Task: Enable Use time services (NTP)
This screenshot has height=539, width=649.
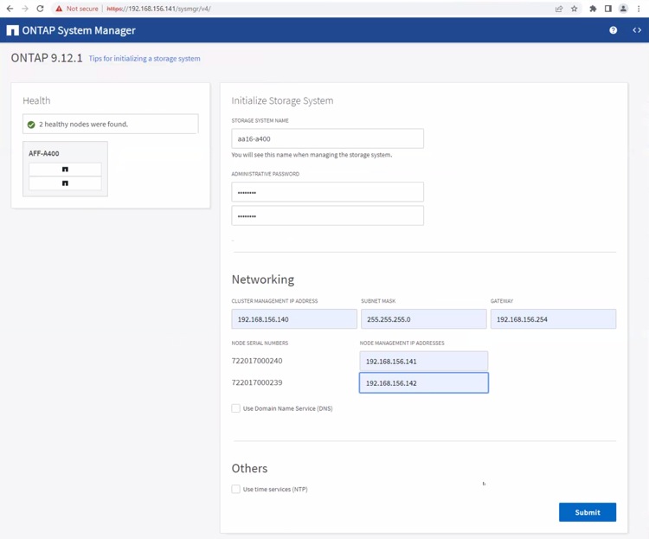Action: [x=235, y=489]
